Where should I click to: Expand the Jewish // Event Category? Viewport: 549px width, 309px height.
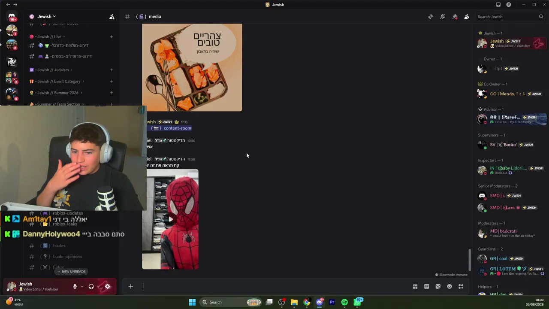click(x=57, y=82)
